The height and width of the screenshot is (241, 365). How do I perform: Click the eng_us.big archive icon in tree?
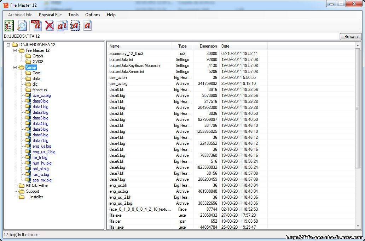28,146
